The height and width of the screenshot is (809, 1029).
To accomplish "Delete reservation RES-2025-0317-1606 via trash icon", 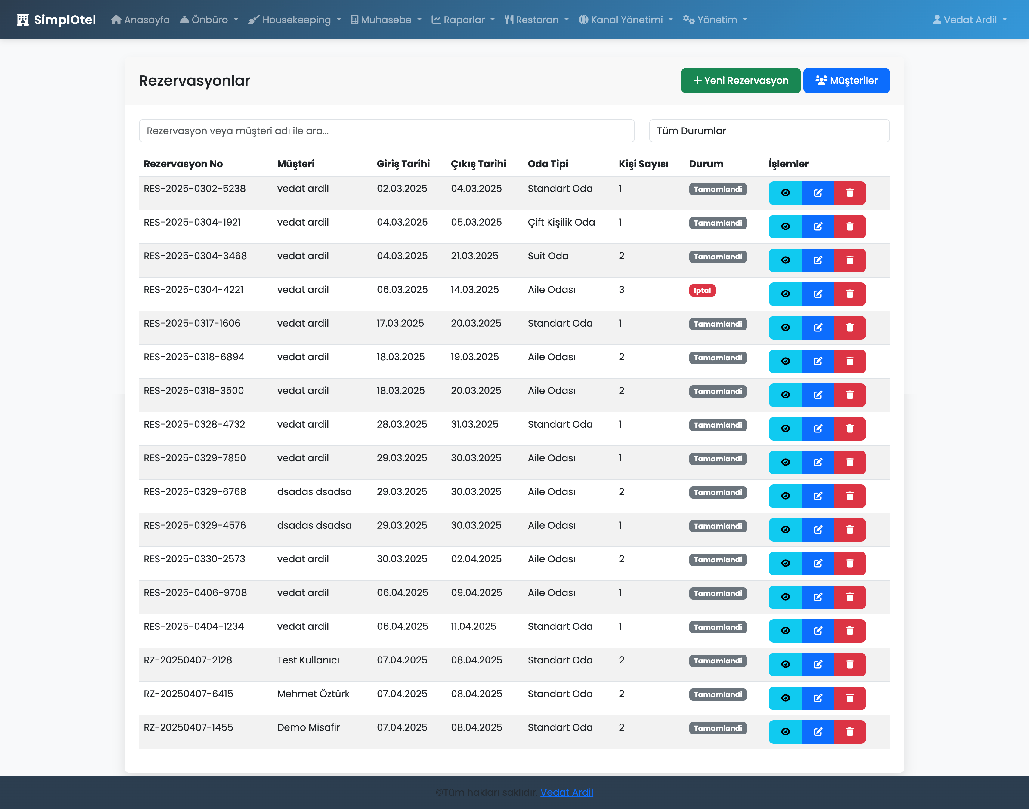I will point(849,327).
